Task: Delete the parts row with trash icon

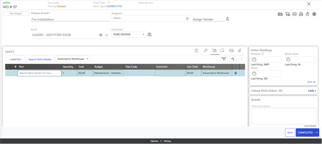Action: [x=236, y=73]
